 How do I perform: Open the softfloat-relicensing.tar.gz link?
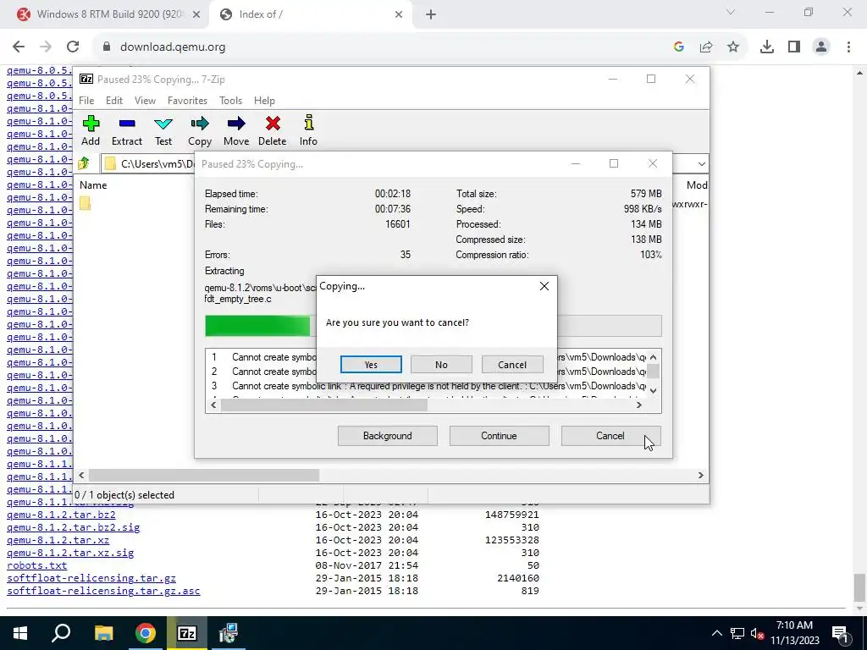(x=91, y=578)
